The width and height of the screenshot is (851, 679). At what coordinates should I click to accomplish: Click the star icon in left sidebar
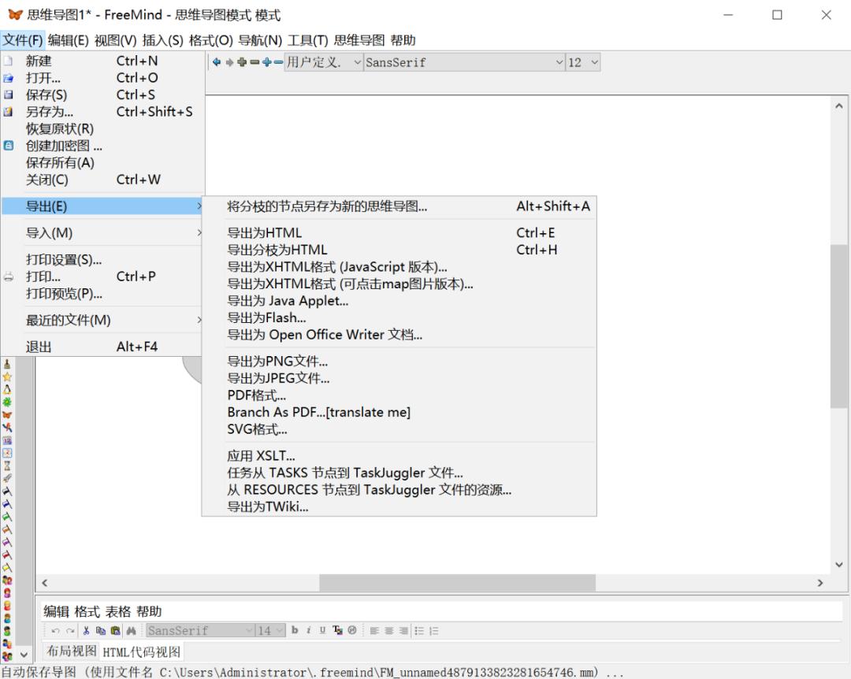click(7, 377)
